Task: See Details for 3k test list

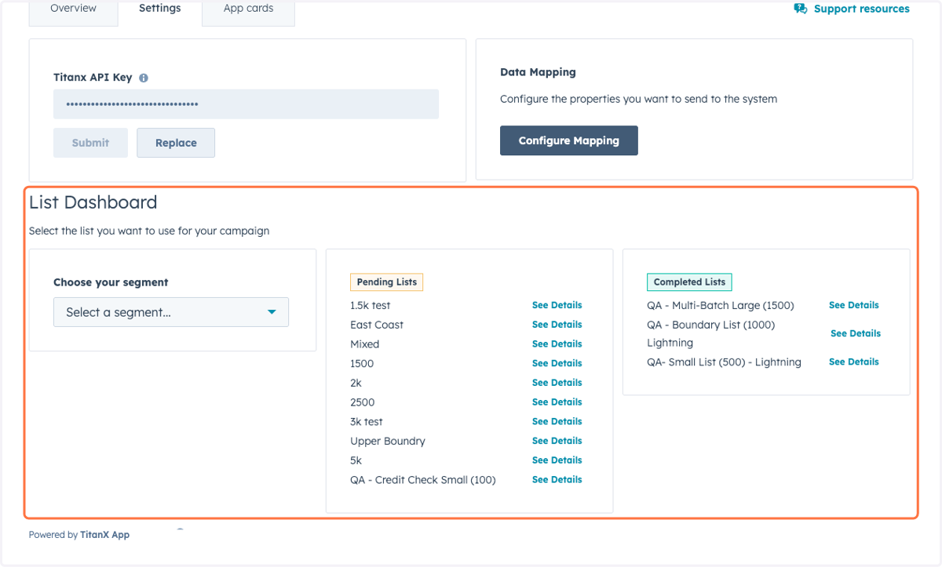Action: coord(557,421)
